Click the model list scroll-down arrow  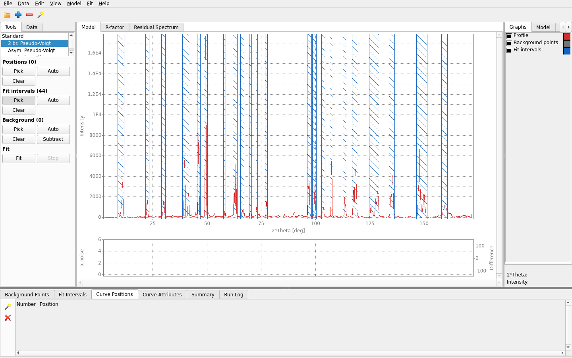point(71,53)
